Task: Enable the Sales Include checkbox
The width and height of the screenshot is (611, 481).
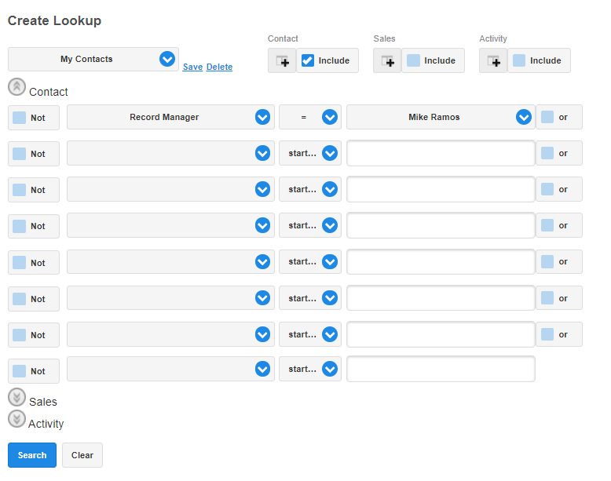Action: (x=413, y=60)
